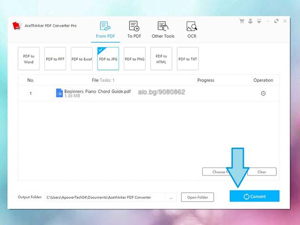Click the Choose file button
300x225 pixels.
point(216,172)
